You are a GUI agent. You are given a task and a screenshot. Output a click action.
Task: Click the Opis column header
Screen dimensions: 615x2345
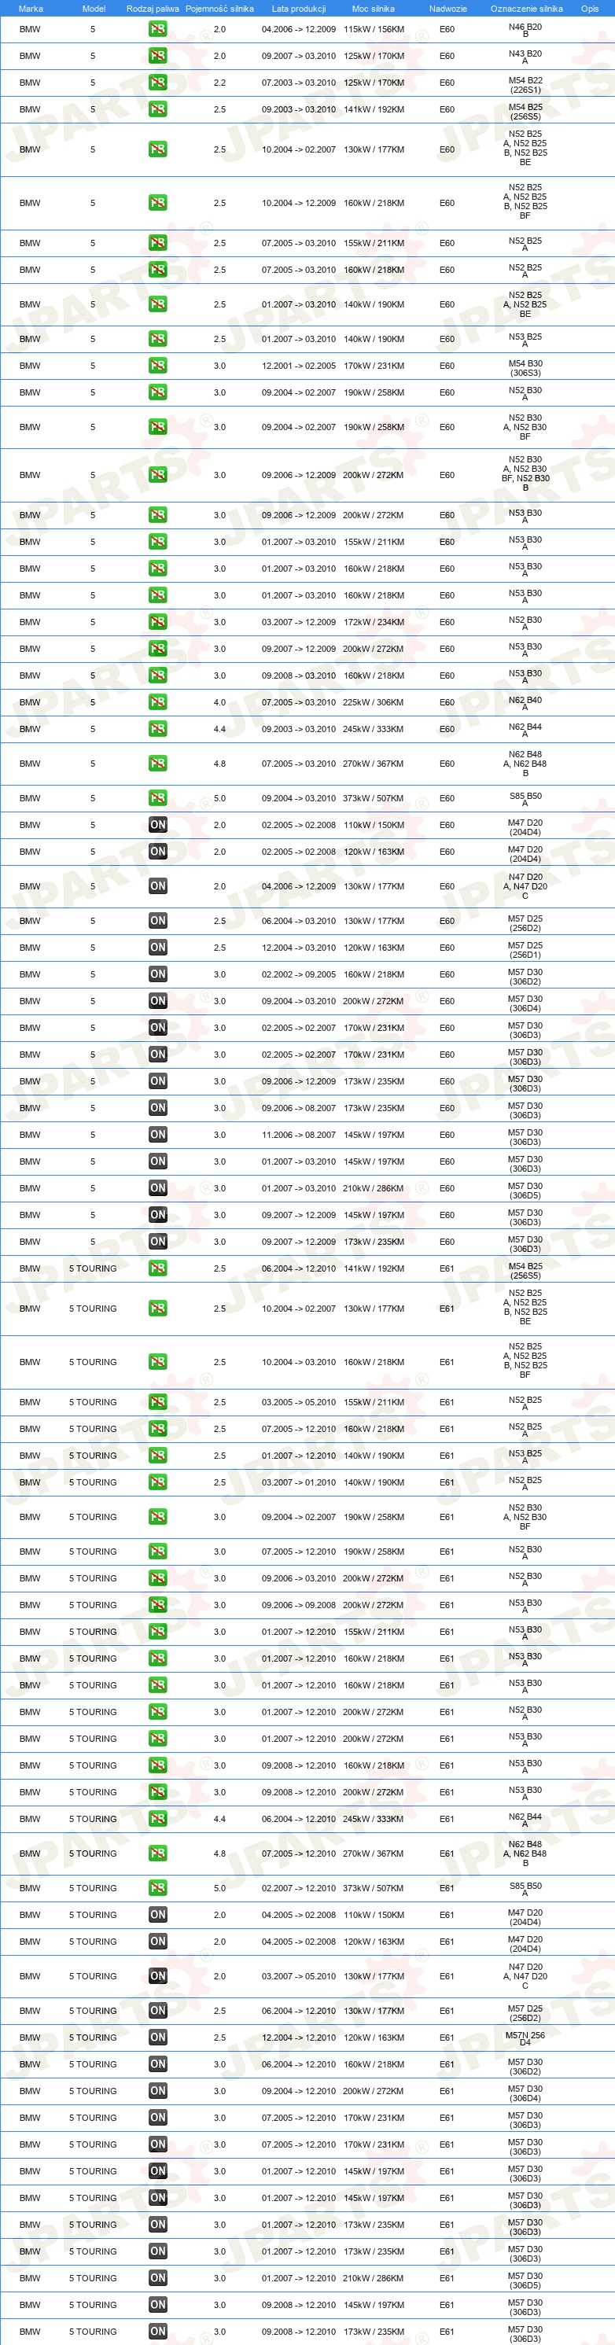(590, 8)
